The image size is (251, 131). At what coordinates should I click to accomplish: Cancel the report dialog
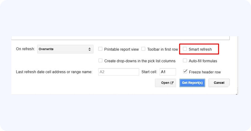pyautogui.click(x=219, y=83)
